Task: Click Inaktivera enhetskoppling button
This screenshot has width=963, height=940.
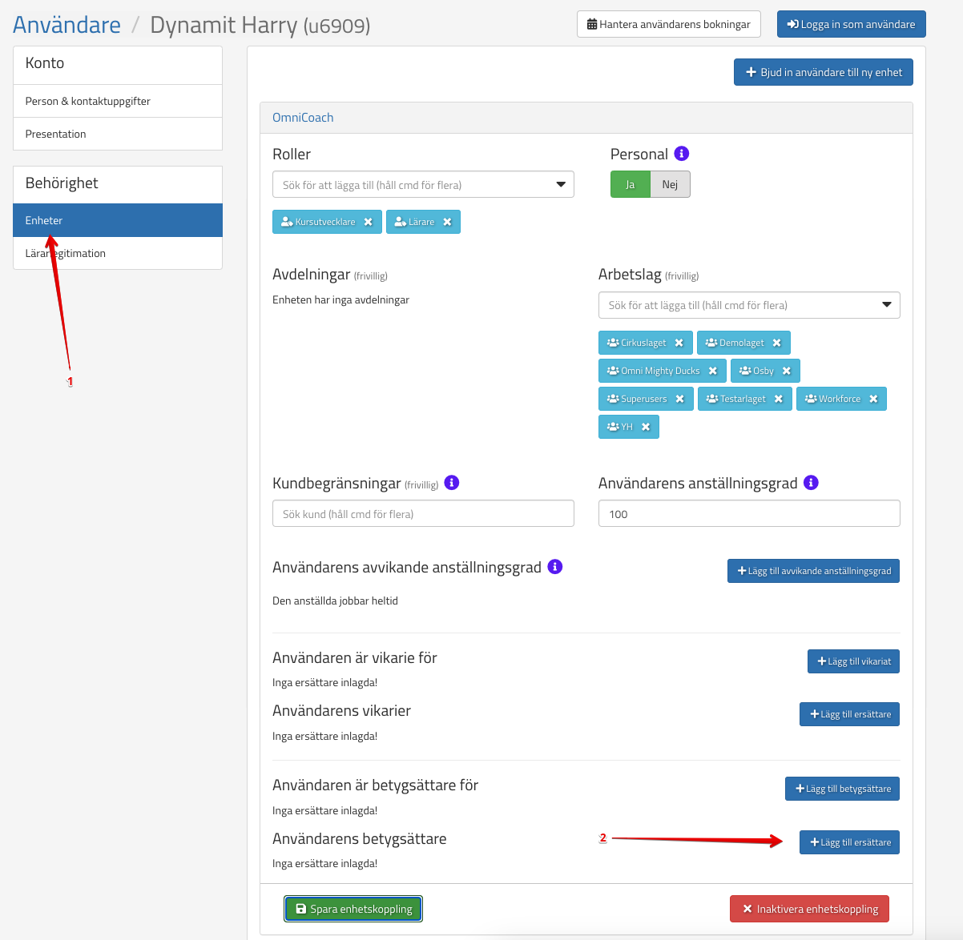Action: pyautogui.click(x=809, y=909)
